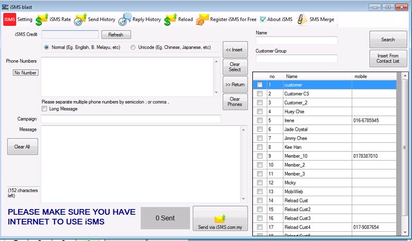Enable the Long Message checkbox
The height and width of the screenshot is (241, 412).
(44, 109)
